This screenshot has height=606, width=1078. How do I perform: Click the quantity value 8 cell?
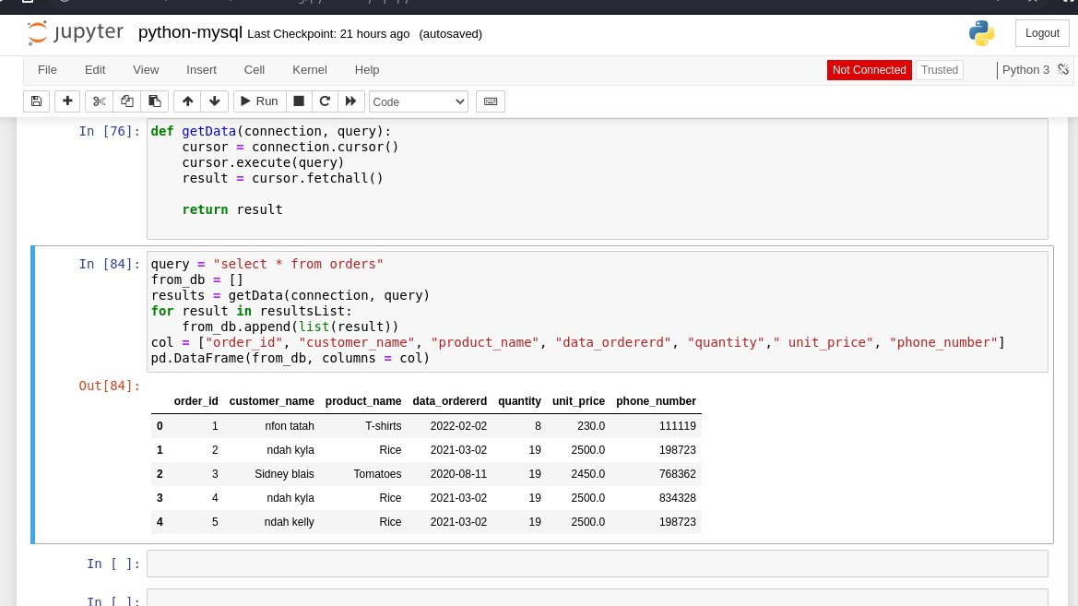538,426
